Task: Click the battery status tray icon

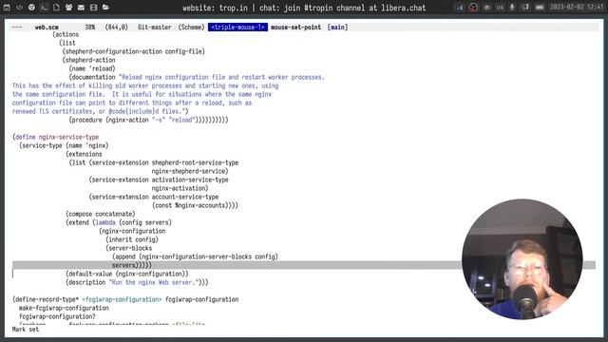Action: [540, 8]
